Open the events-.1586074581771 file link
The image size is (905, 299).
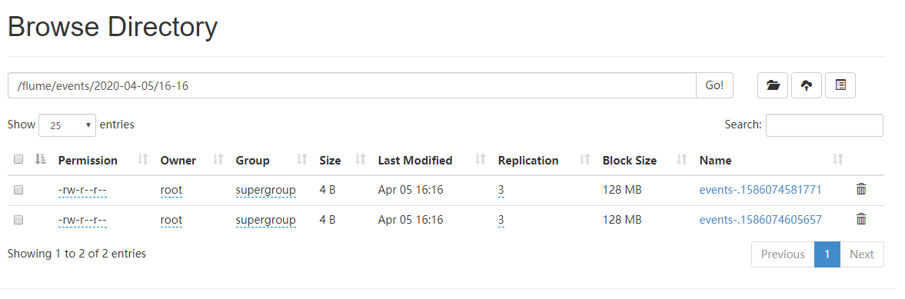760,190
